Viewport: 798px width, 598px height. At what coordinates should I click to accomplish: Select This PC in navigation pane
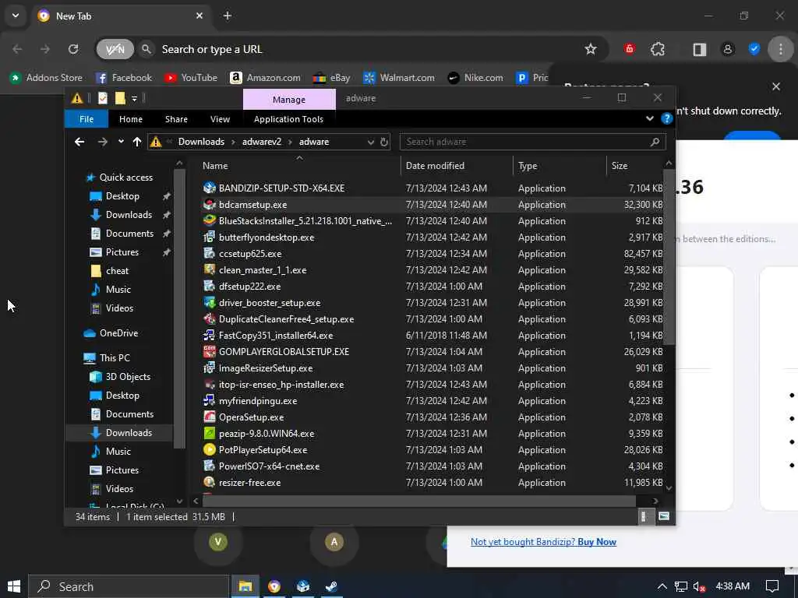tap(115, 358)
